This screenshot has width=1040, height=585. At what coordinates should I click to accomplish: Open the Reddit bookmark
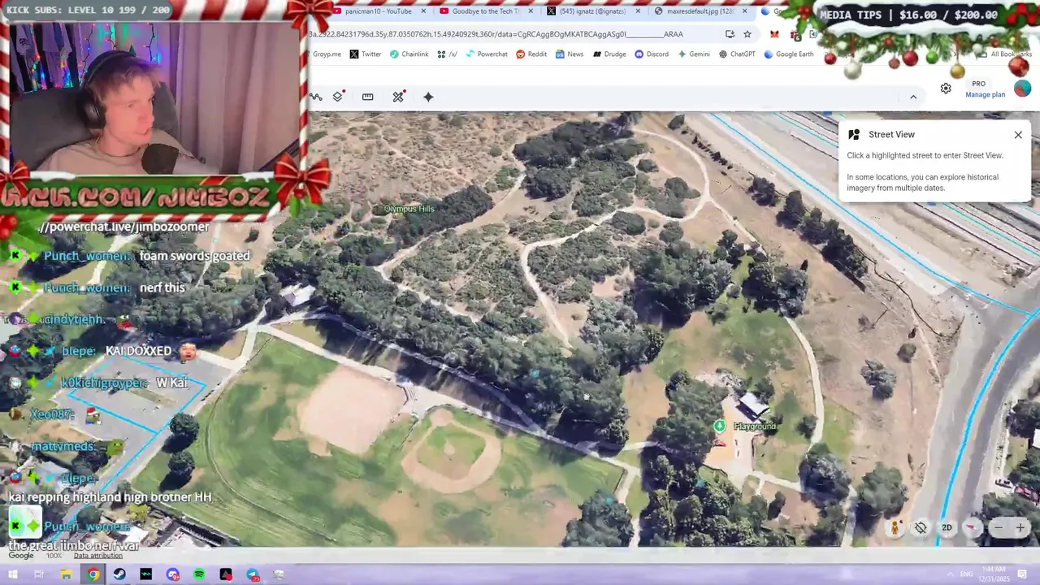(531, 54)
